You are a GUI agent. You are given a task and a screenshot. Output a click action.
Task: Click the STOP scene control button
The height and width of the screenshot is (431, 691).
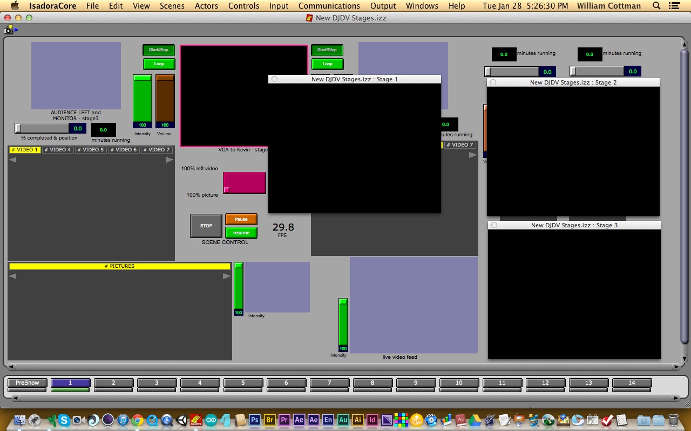(x=206, y=226)
